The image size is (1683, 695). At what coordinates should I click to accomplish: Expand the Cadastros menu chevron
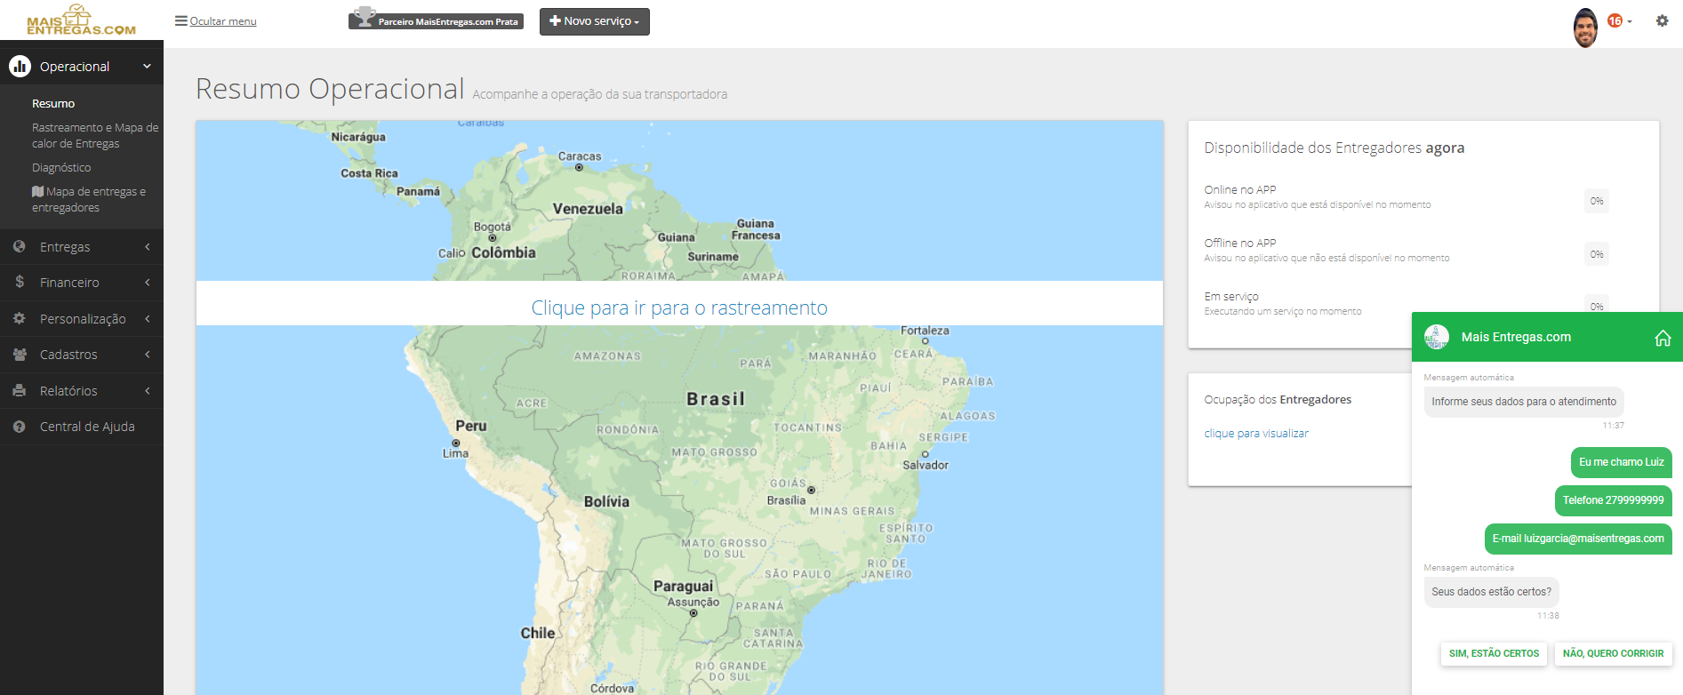(x=148, y=355)
